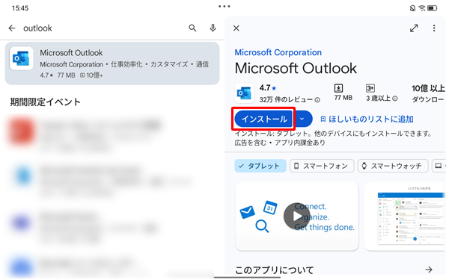Image resolution: width=449 pixels, height=280 pixels.
Task: Open the system status battery icon
Action: [x=432, y=8]
